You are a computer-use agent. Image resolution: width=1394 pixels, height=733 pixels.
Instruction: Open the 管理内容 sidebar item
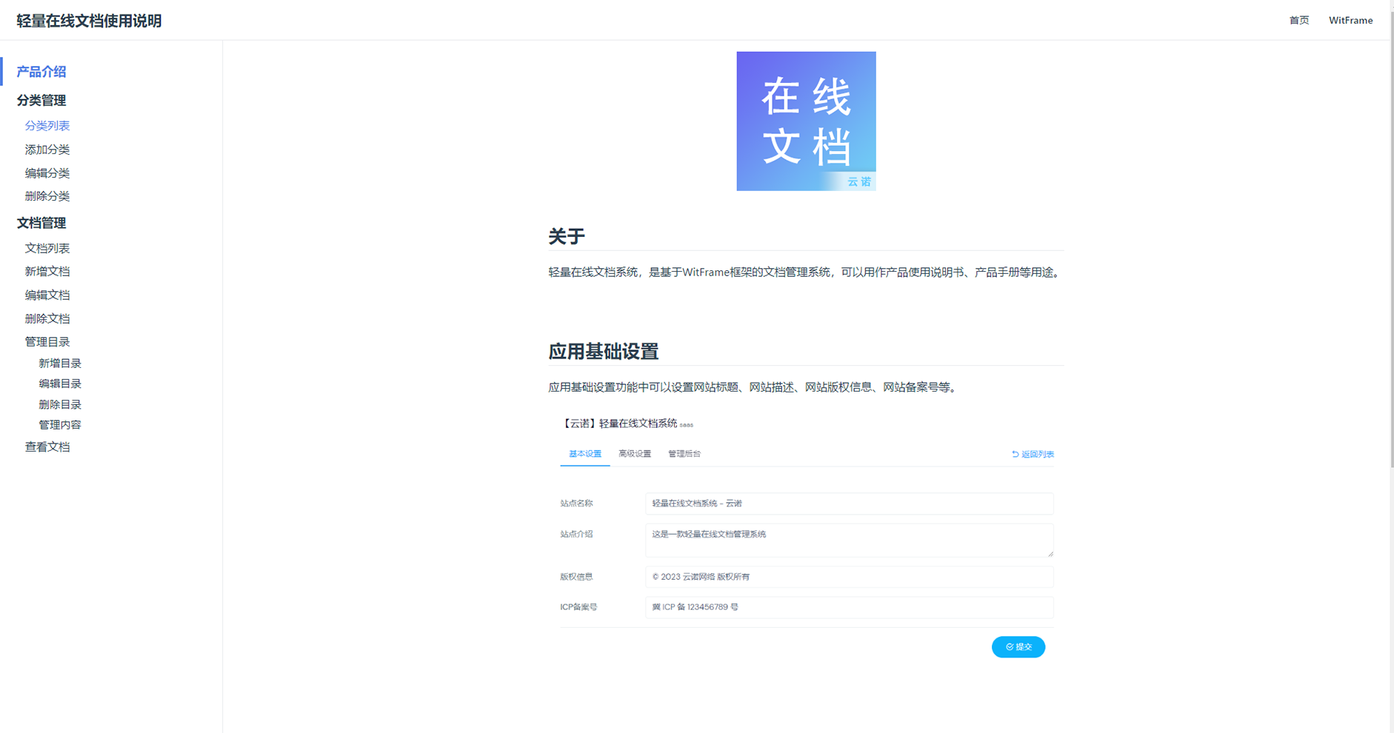point(60,424)
